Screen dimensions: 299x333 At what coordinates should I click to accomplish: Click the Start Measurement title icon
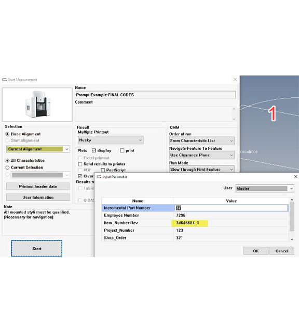coord(4,80)
